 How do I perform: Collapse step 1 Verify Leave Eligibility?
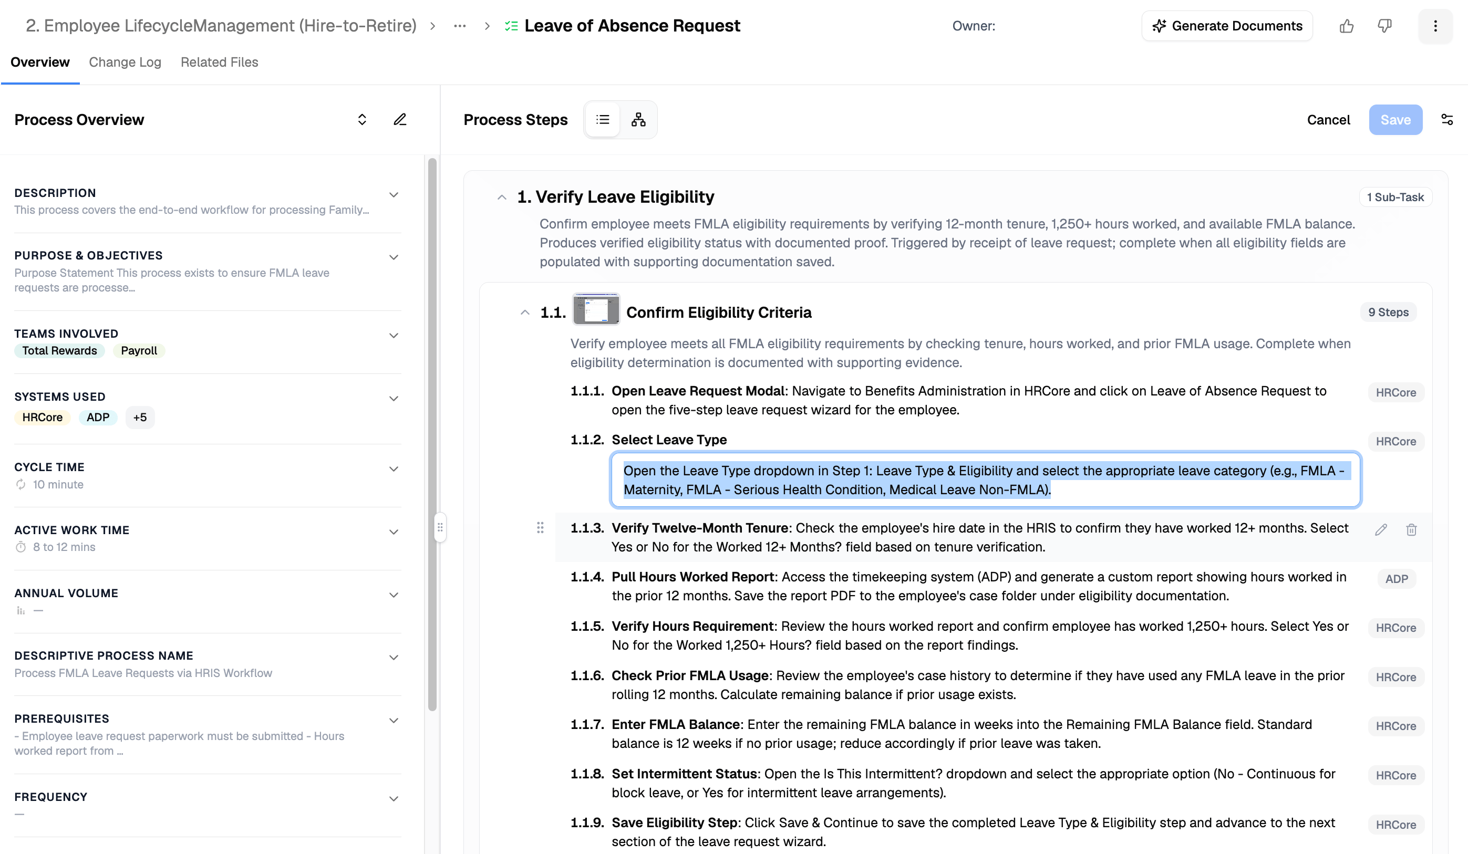[x=502, y=197]
